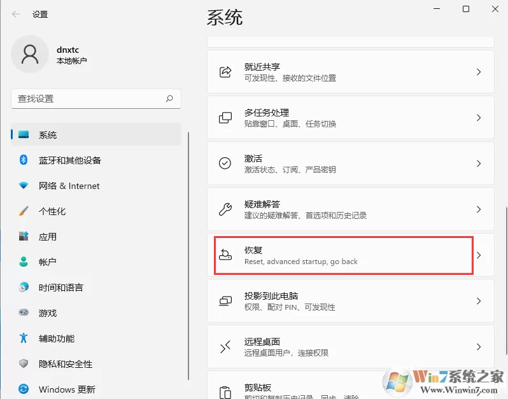Click the main content vertical scrollbar

(x=506, y=281)
